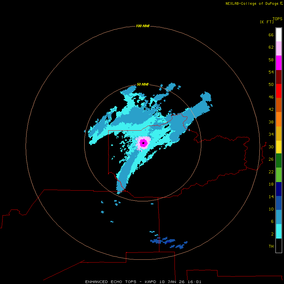Viewport: 284px width, 284px height.
Task: Click the '2' legend value
Action: coord(272,234)
